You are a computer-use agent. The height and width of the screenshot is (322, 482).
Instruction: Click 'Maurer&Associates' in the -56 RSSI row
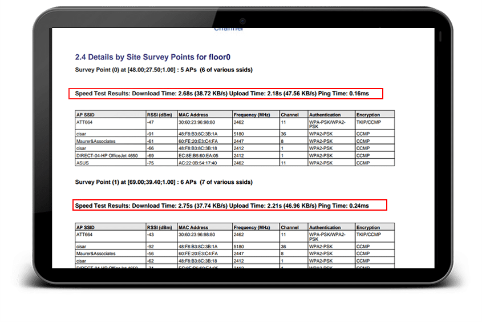96,253
